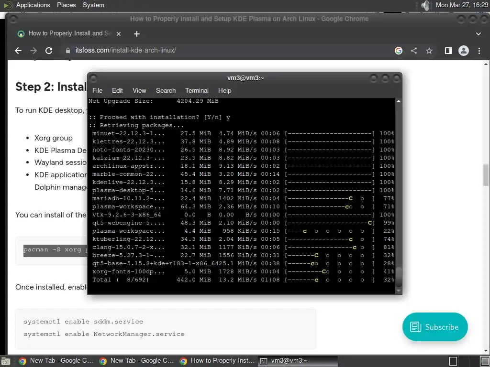Open the terminal Edit menu
Image resolution: width=490 pixels, height=367 pixels.
pos(117,90)
